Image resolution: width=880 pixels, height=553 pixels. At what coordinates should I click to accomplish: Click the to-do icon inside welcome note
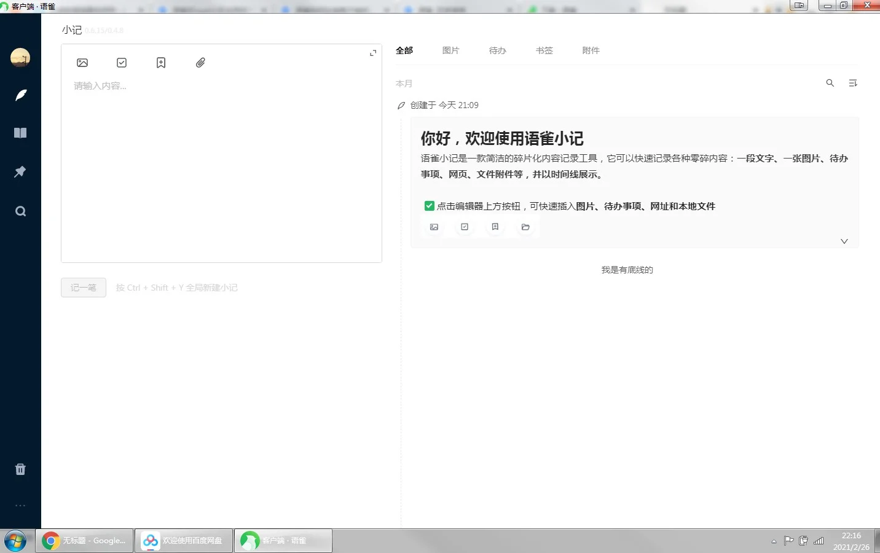click(x=465, y=227)
